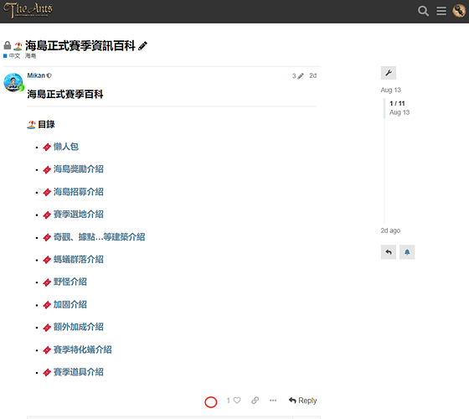Open topic admin wrench button

pos(389,73)
